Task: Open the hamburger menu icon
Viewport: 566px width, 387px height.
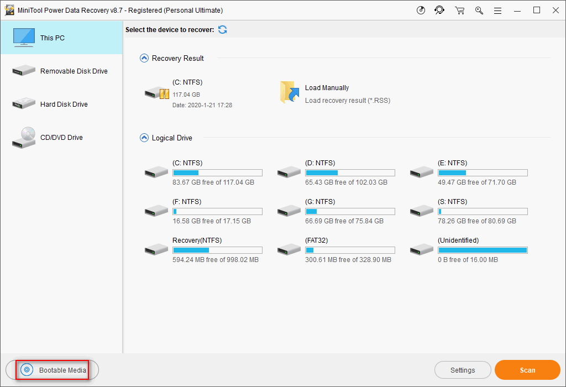Action: click(x=498, y=11)
